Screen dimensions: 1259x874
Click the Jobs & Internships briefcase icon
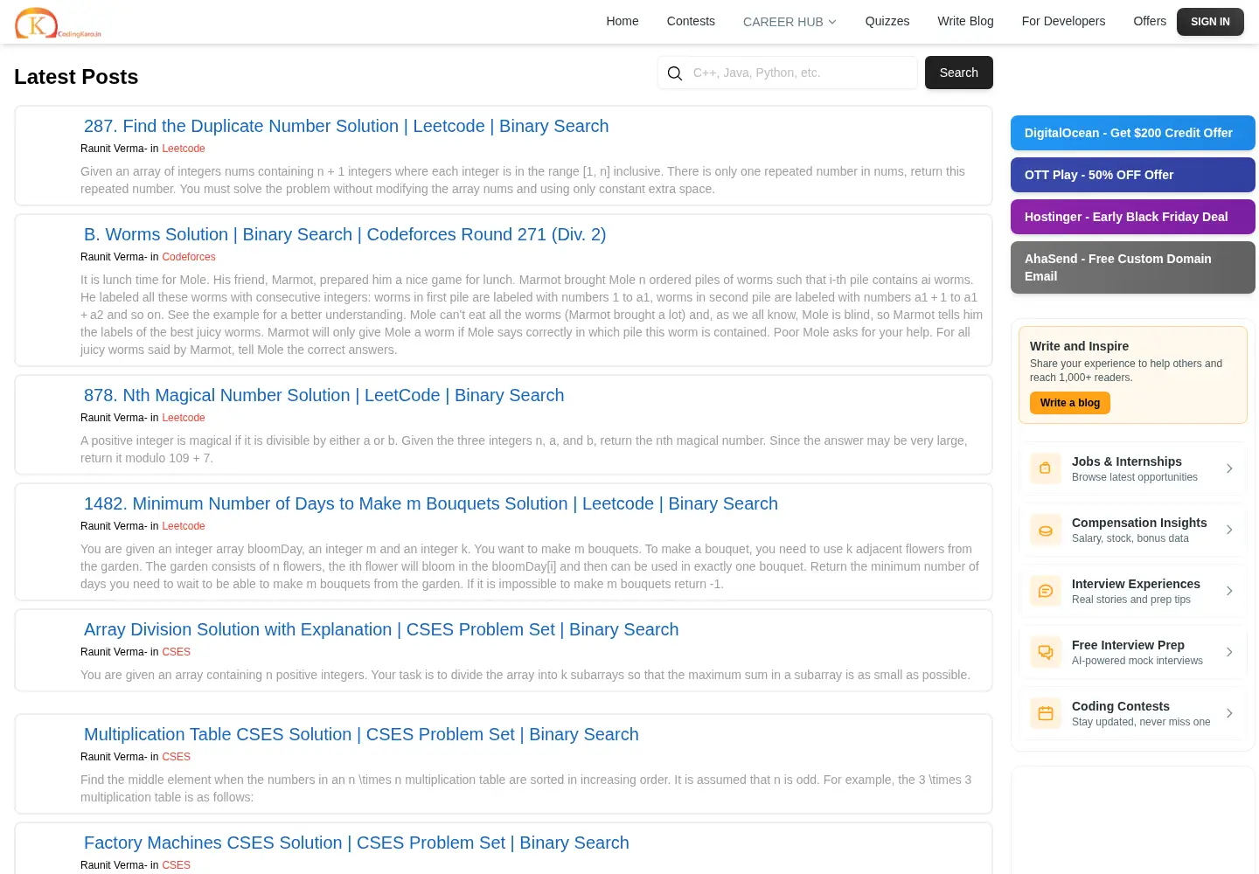(x=1045, y=468)
